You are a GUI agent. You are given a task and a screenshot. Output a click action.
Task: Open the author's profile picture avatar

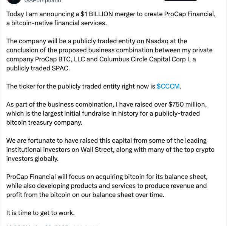pyautogui.click(x=14, y=2)
